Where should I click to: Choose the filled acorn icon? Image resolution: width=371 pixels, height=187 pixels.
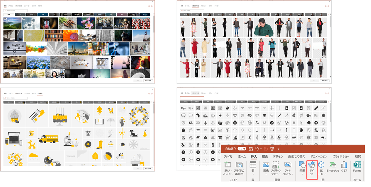point(228,108)
